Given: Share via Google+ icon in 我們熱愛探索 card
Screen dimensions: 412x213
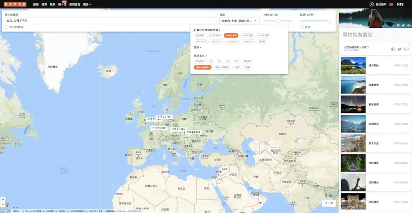Looking at the screenshot, I should [x=407, y=49].
